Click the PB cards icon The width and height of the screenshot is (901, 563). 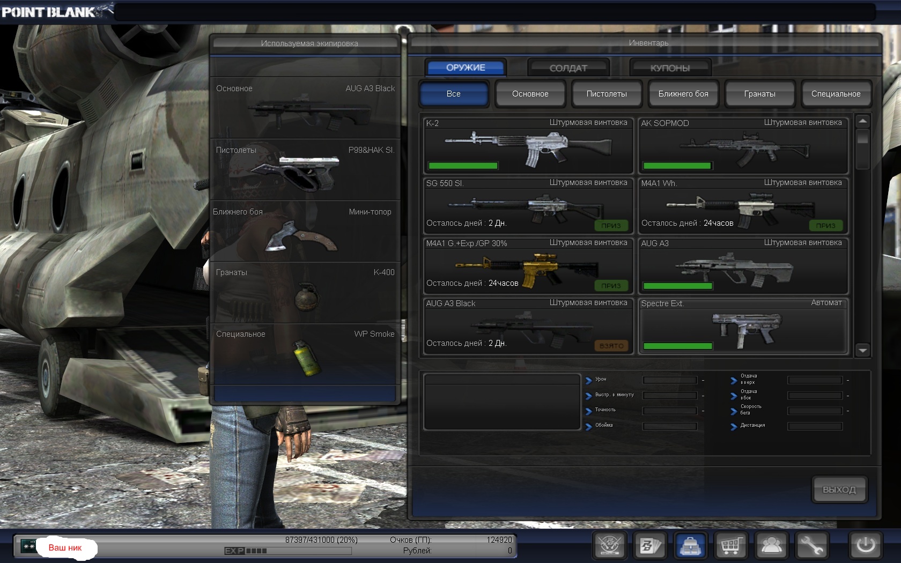tap(649, 546)
